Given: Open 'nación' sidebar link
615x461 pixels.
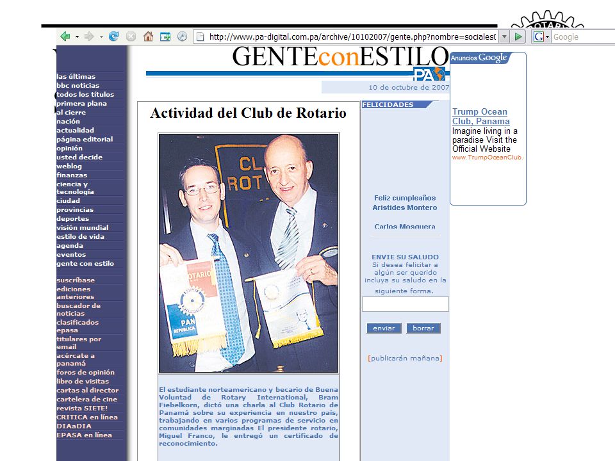Looking at the screenshot, I should click(69, 122).
